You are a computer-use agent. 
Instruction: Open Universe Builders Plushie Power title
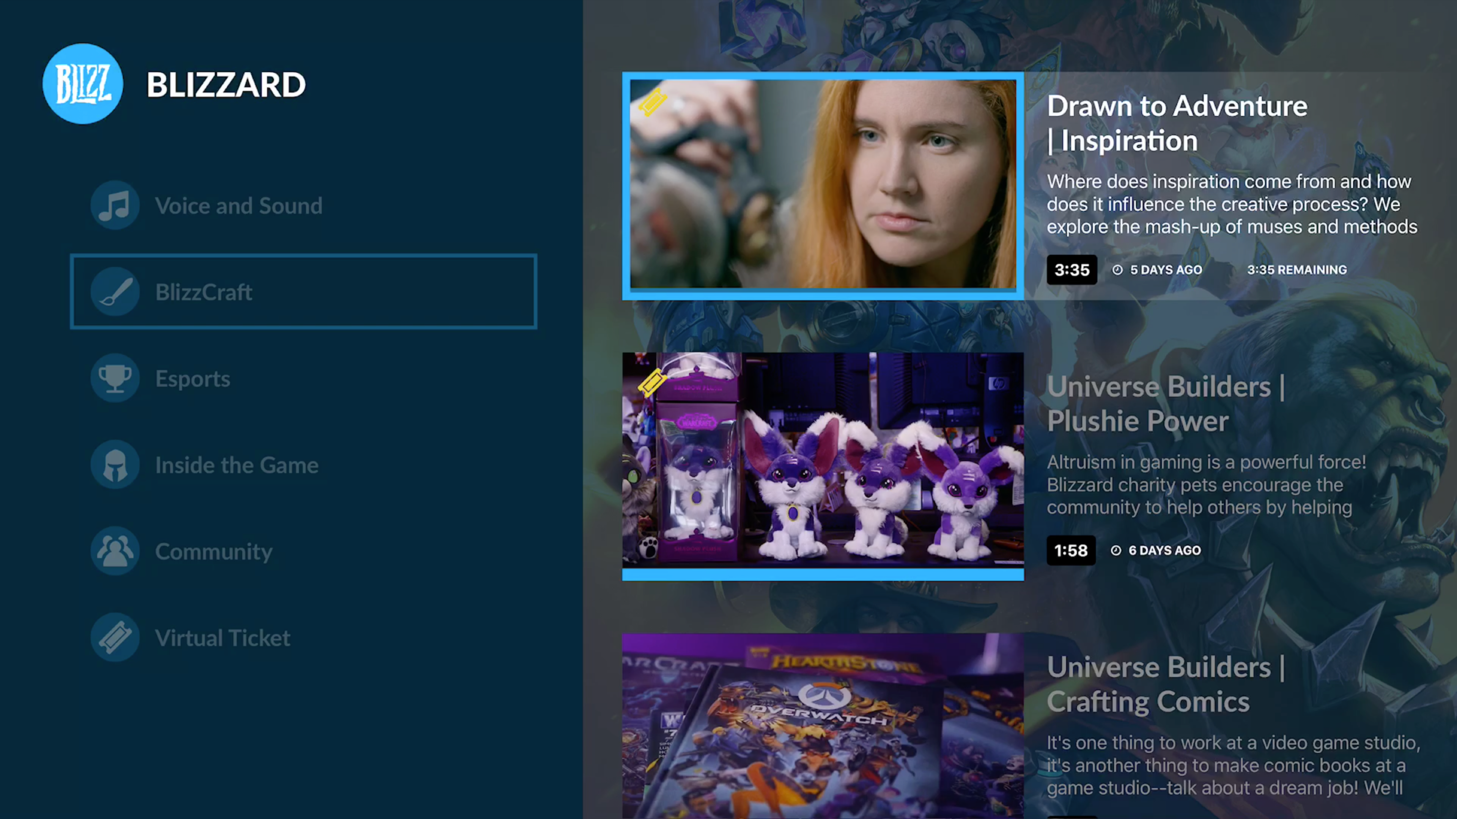pos(1165,403)
